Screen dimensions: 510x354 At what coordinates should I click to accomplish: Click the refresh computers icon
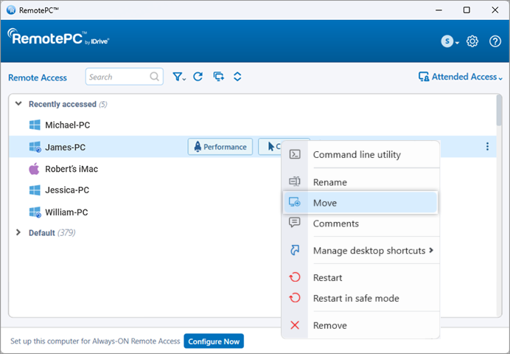198,77
